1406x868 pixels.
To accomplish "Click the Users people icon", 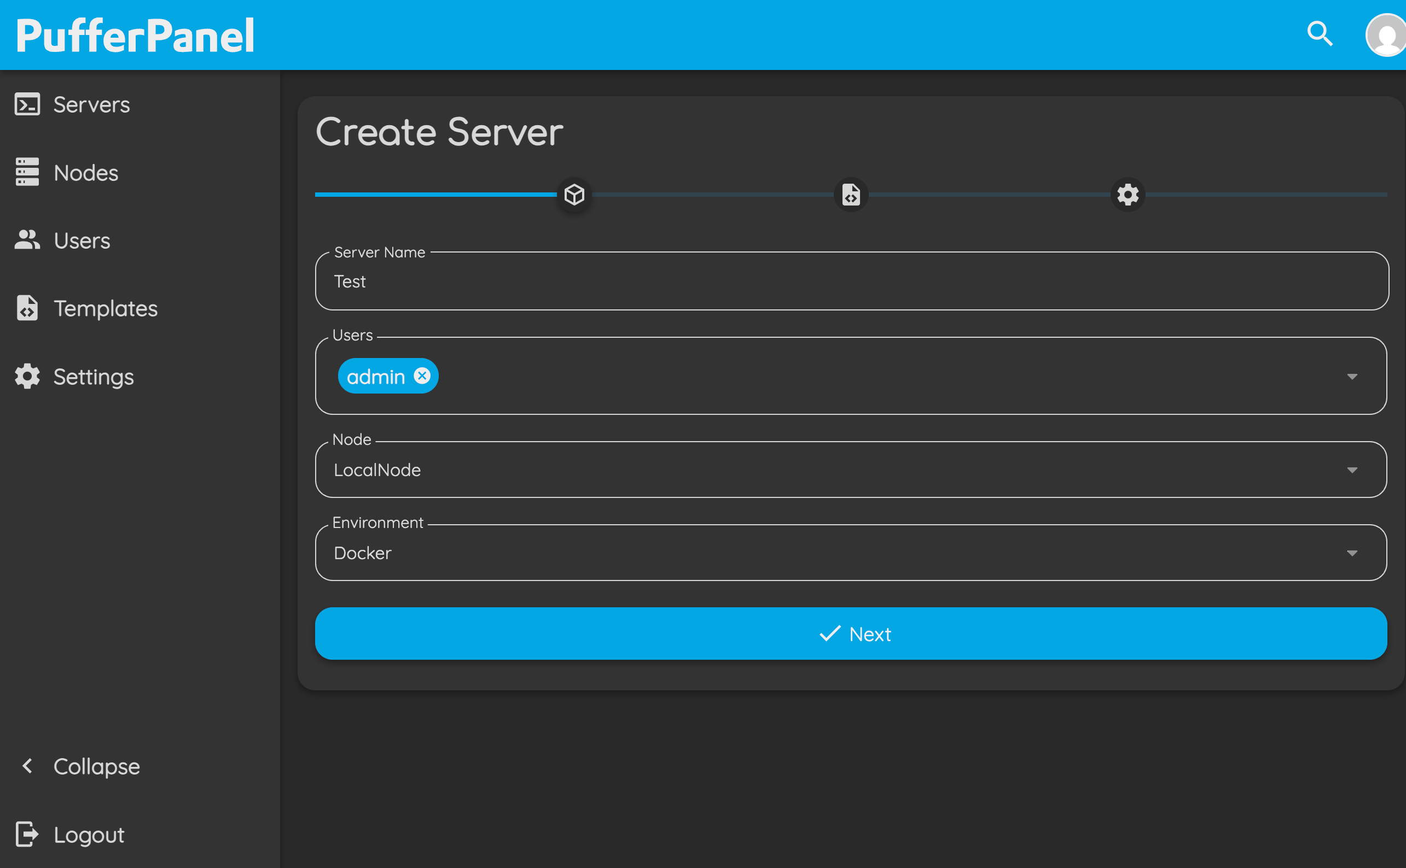I will click(x=27, y=240).
